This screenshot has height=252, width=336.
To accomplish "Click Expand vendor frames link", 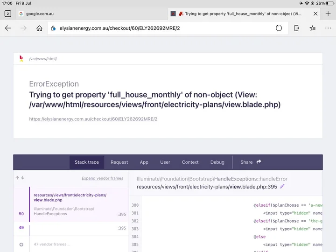I will pos(102,178).
